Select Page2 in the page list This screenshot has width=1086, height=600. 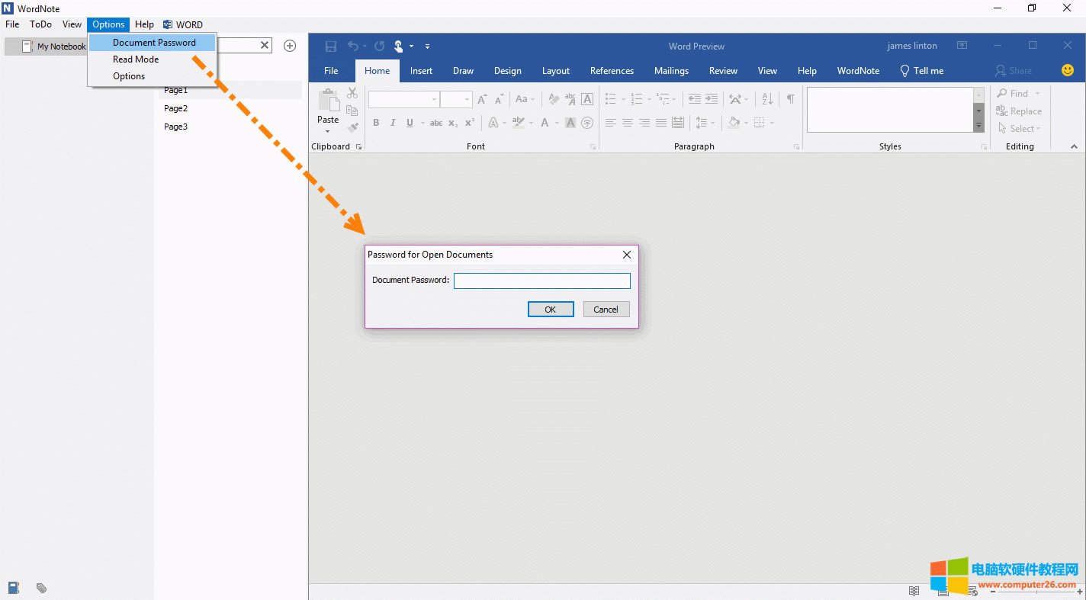point(175,108)
